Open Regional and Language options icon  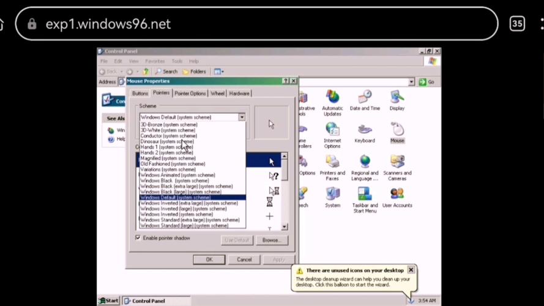click(365, 168)
